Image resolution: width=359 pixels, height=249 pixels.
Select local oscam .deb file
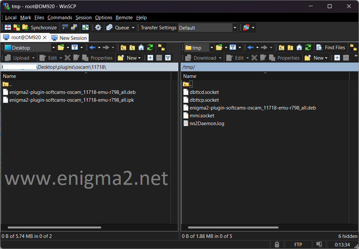[x=69, y=92]
